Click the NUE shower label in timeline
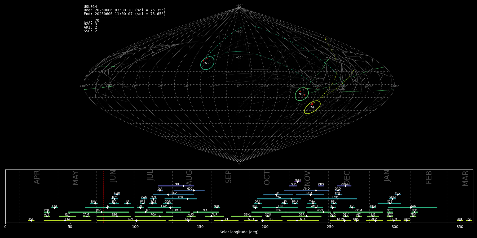 click(x=217, y=206)
